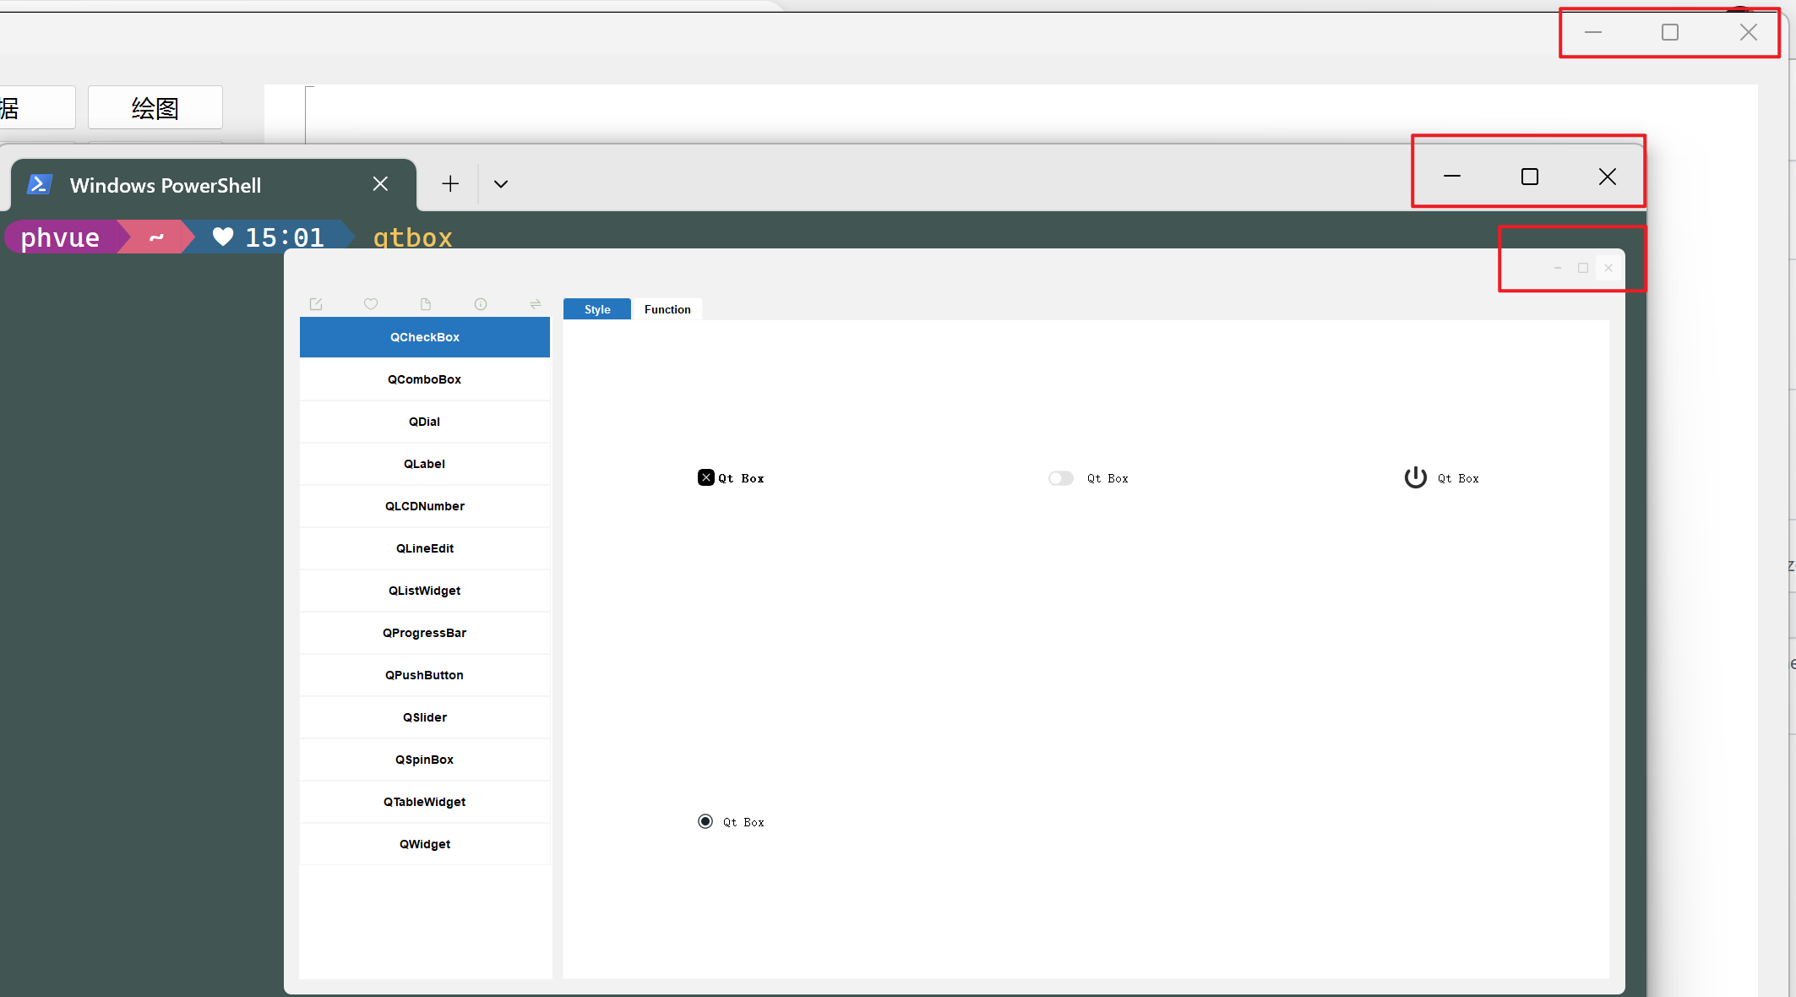Click the power-style Qt Box checkbox

tap(1415, 477)
